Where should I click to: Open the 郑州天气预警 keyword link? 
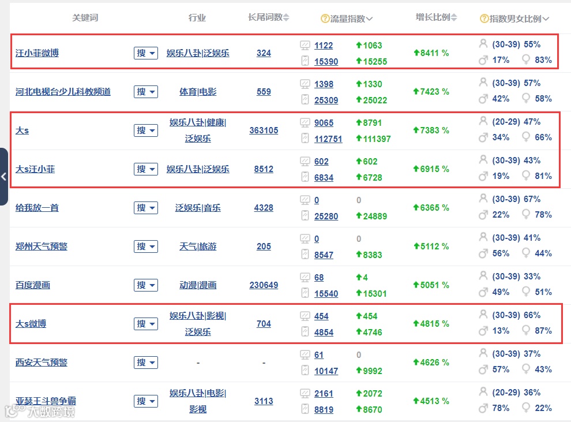(42, 247)
